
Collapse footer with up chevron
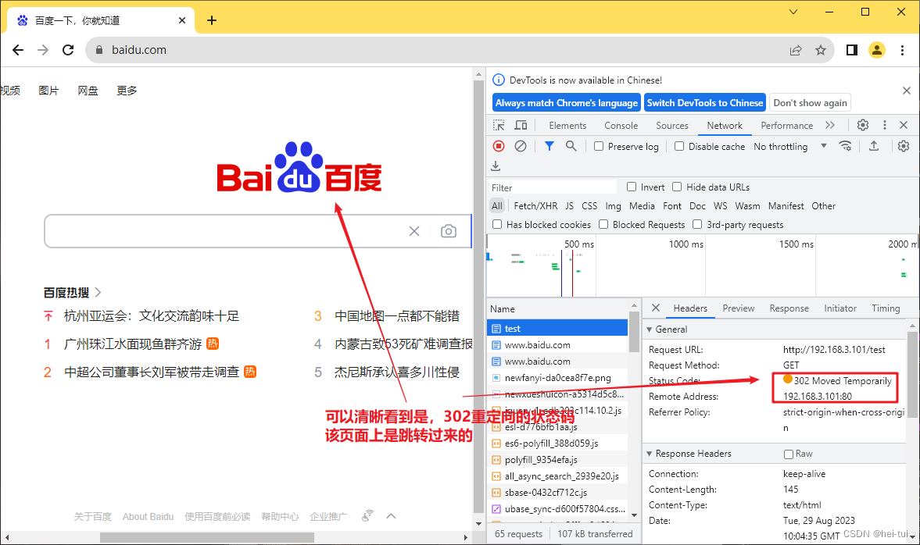tap(392, 516)
